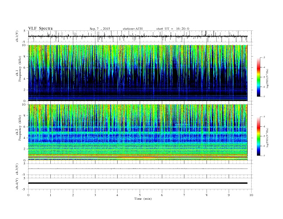The width and height of the screenshot is (283, 219).
Task: Click the "1" minute tick label
Action: pyautogui.click(x=50, y=195)
